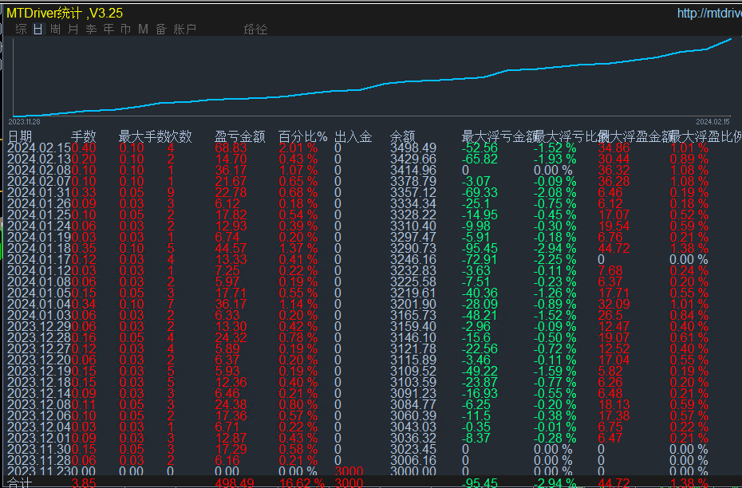Select the 2024.01.19 date cell

coord(38,238)
